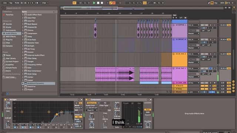Open the 1 Bar quantization menu
Viewport: 237px width, 133px height.
tap(45, 3)
